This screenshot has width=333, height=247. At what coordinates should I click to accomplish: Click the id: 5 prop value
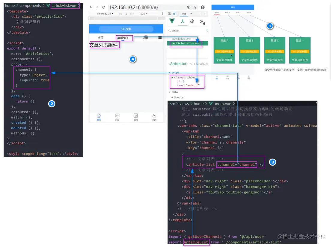[181, 81]
